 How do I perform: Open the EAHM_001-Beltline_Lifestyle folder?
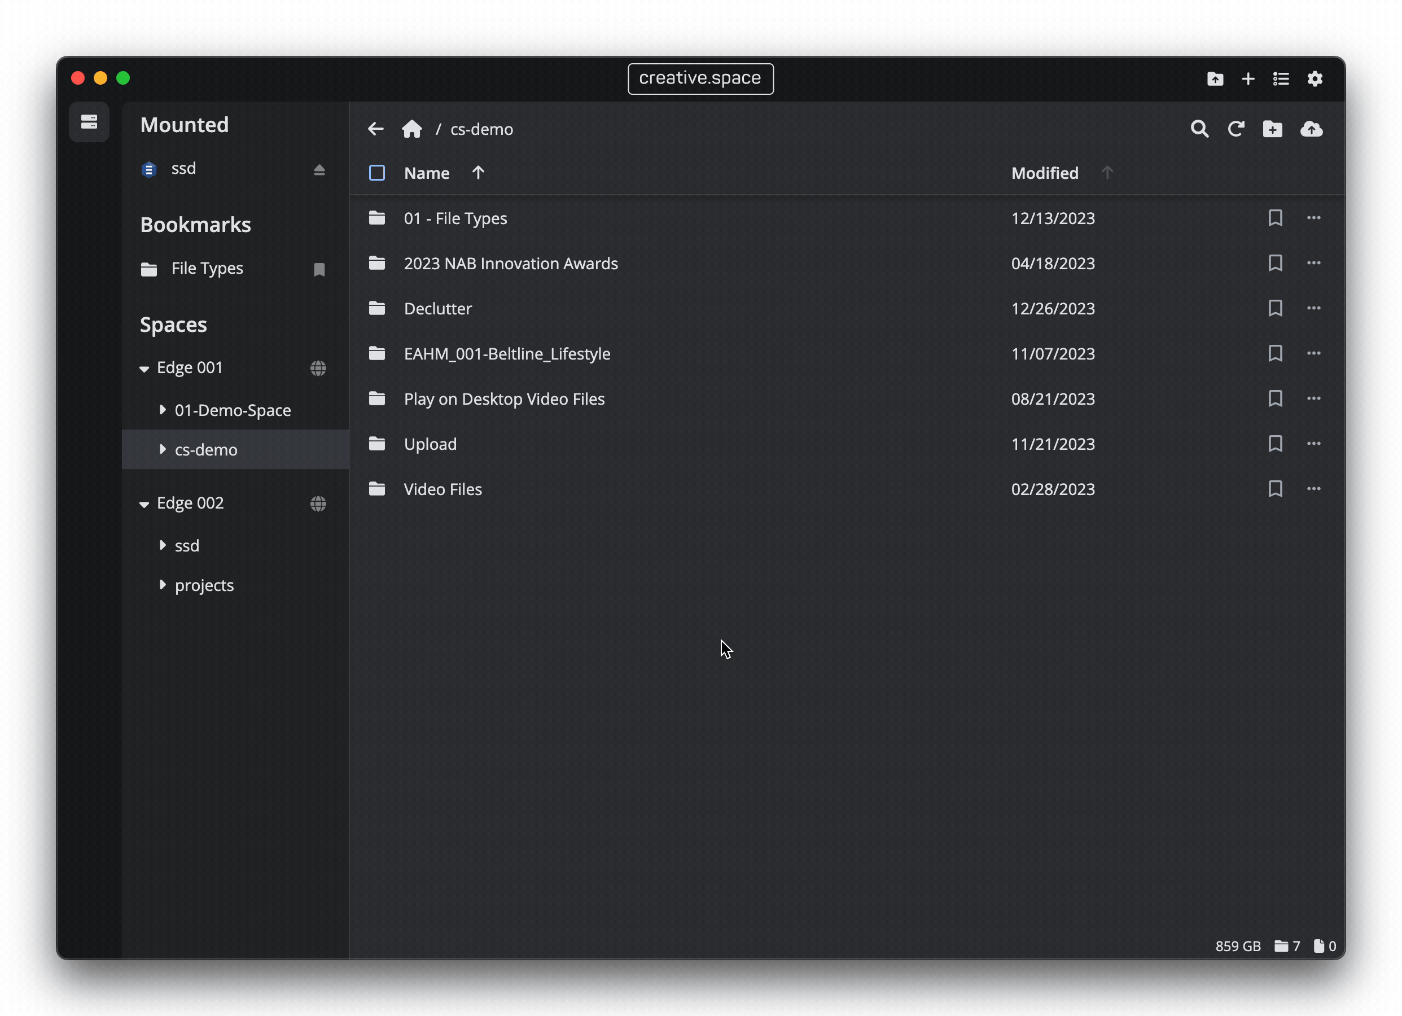(x=507, y=354)
